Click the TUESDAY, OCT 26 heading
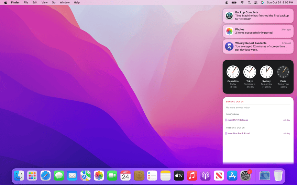297x185 pixels. 235,127
